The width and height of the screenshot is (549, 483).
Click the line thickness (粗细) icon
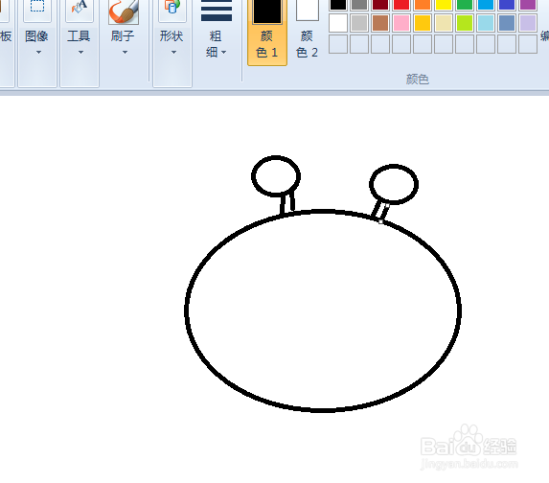(217, 11)
